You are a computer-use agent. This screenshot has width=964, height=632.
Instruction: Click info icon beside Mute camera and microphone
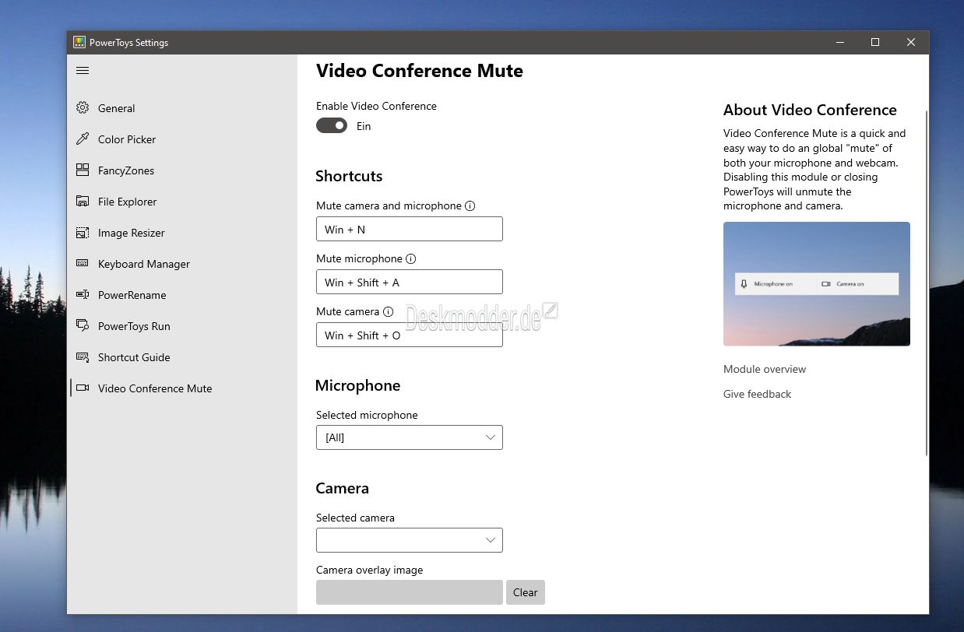[x=470, y=206]
